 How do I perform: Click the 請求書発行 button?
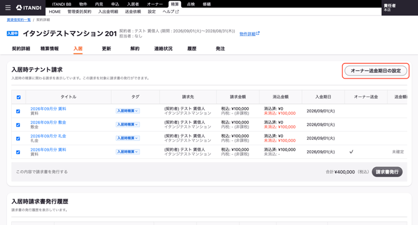pyautogui.click(x=387, y=172)
